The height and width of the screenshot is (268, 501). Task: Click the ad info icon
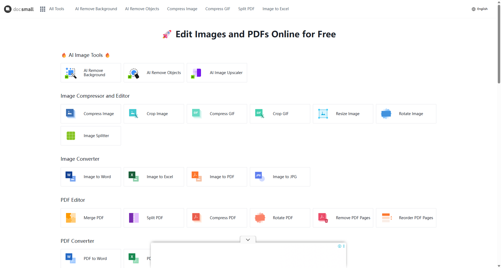339,246
